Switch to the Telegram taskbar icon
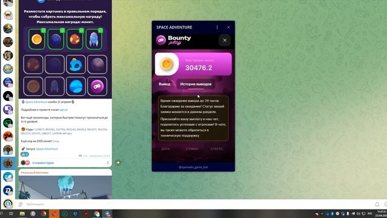The width and height of the screenshot is (387, 218). point(108,214)
